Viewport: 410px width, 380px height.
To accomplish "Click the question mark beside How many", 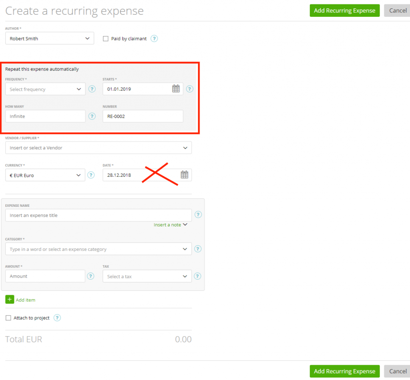I will coord(92,116).
